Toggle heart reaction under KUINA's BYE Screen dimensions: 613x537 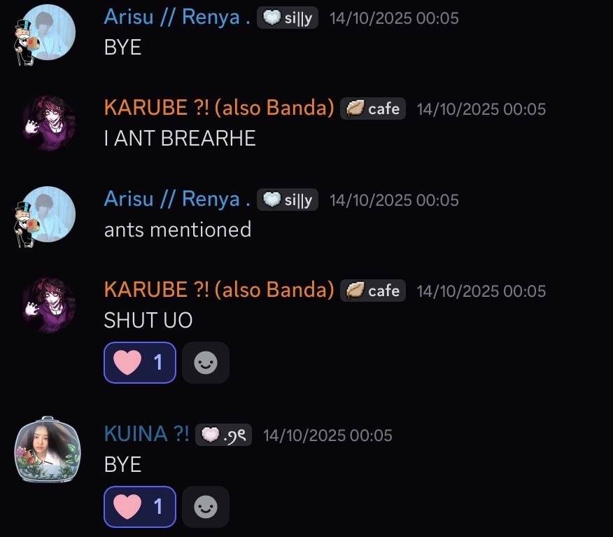140,507
